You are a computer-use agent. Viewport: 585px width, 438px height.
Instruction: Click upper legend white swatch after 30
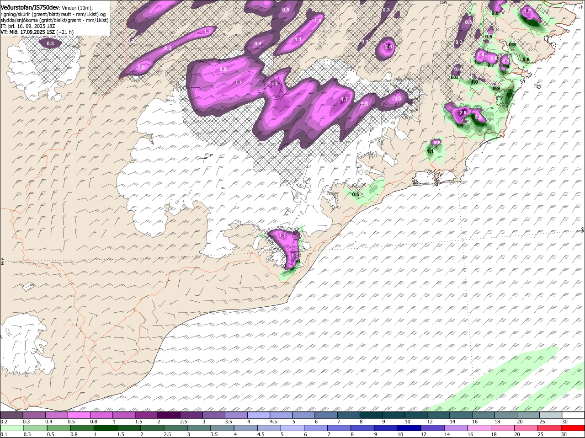(x=574, y=415)
